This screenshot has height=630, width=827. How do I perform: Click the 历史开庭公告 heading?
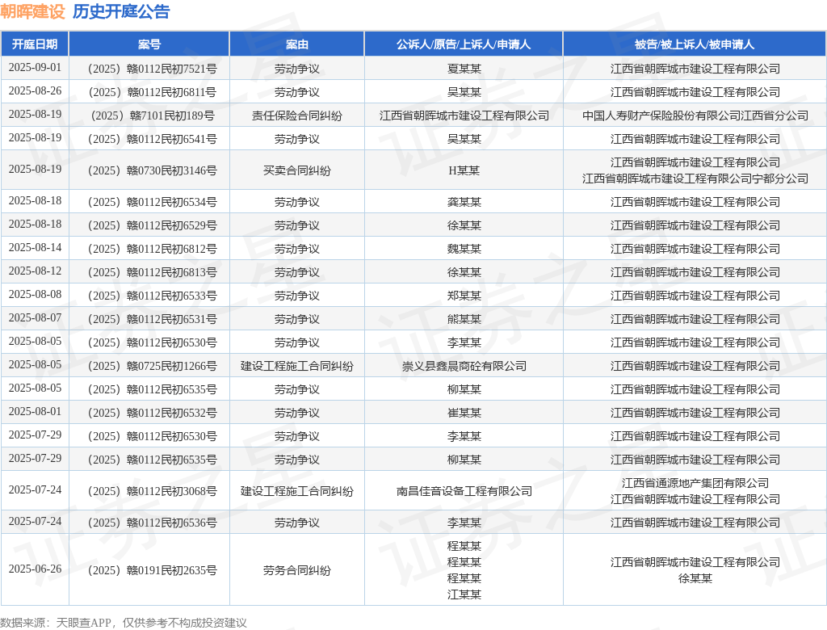point(121,11)
